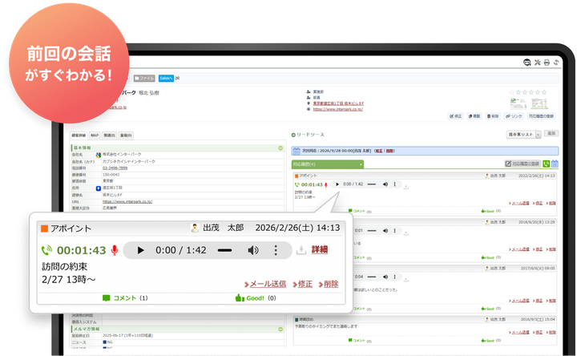The image size is (577, 356).
Task: Click the phone number 03-3496-7899
Action: [x=115, y=168]
